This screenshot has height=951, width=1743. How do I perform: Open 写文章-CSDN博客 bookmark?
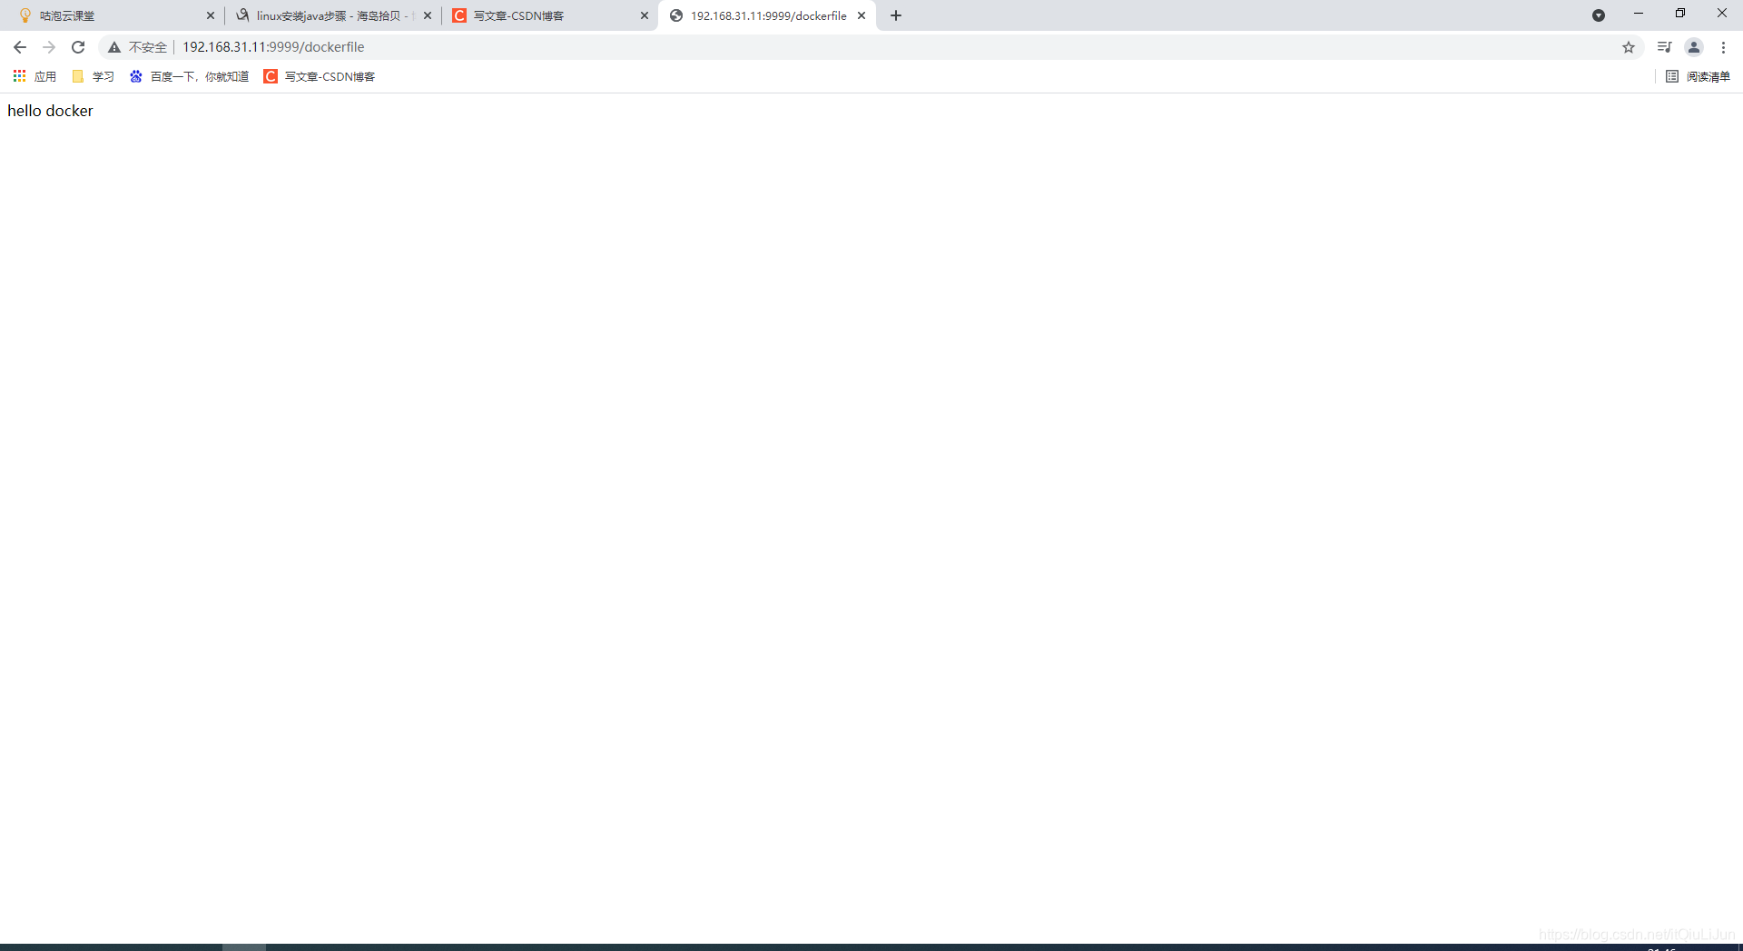click(x=320, y=76)
